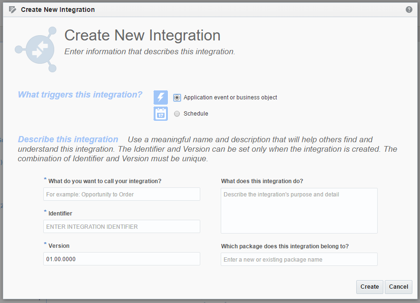Image resolution: width=420 pixels, height=303 pixels.
Task: Click the calendar schedule icon
Action: tap(161, 114)
